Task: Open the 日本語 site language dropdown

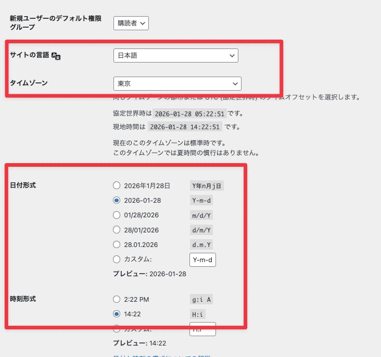Action: (x=176, y=55)
